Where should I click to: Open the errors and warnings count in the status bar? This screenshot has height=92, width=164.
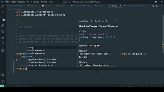(19, 86)
